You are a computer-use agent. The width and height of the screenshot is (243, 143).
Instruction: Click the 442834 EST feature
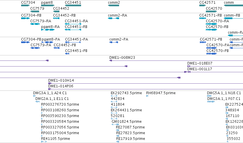[114, 102]
